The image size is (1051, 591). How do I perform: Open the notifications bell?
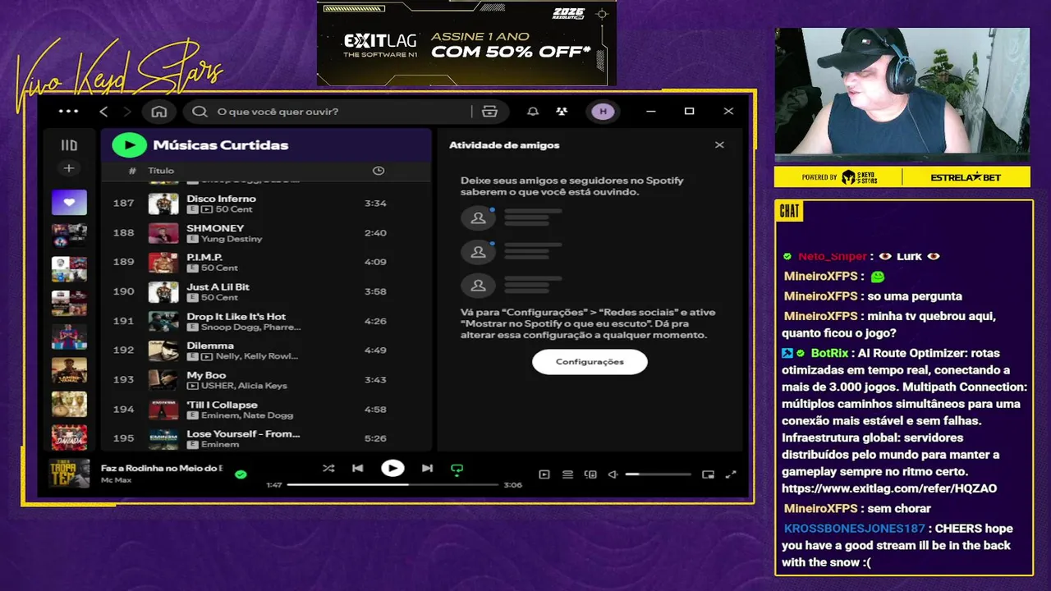pyautogui.click(x=533, y=112)
